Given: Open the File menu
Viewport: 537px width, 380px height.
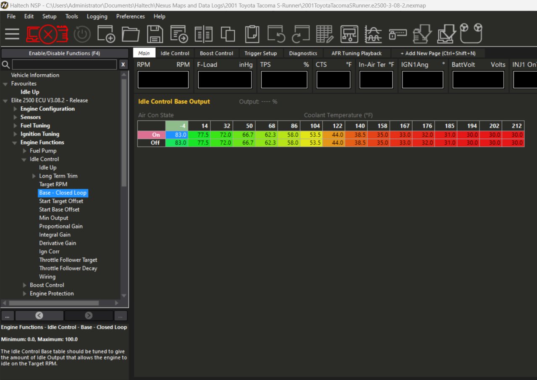Looking at the screenshot, I should click(x=11, y=16).
